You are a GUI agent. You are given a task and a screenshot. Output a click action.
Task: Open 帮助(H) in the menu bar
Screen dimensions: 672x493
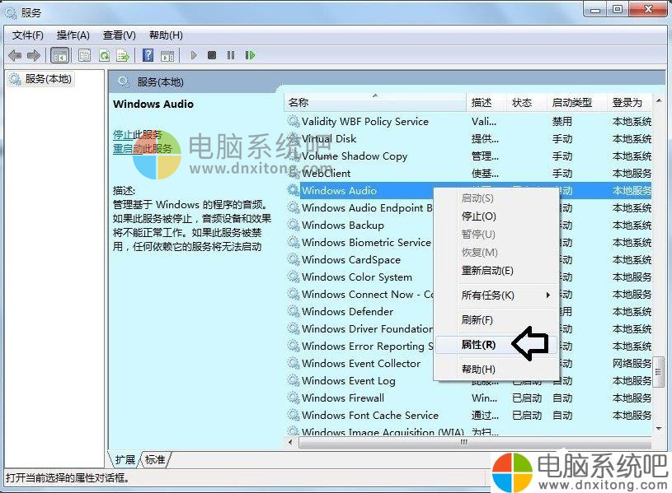[166, 35]
